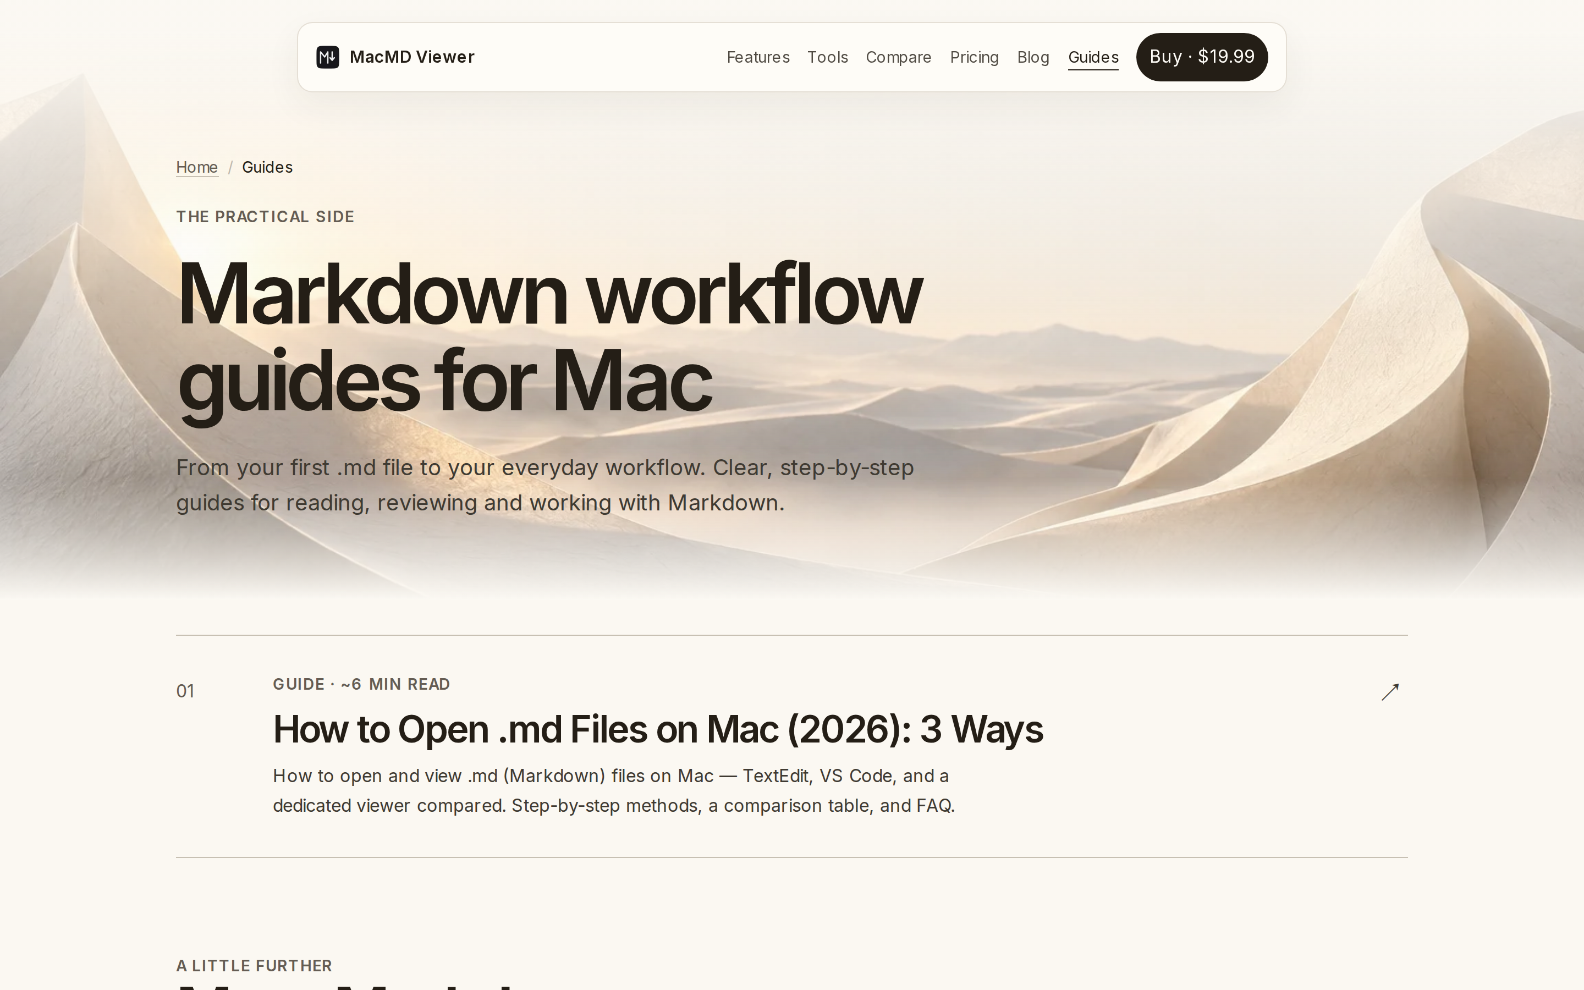The height and width of the screenshot is (990, 1584).
Task: Click the Guides breadcrumb text
Action: (x=267, y=167)
